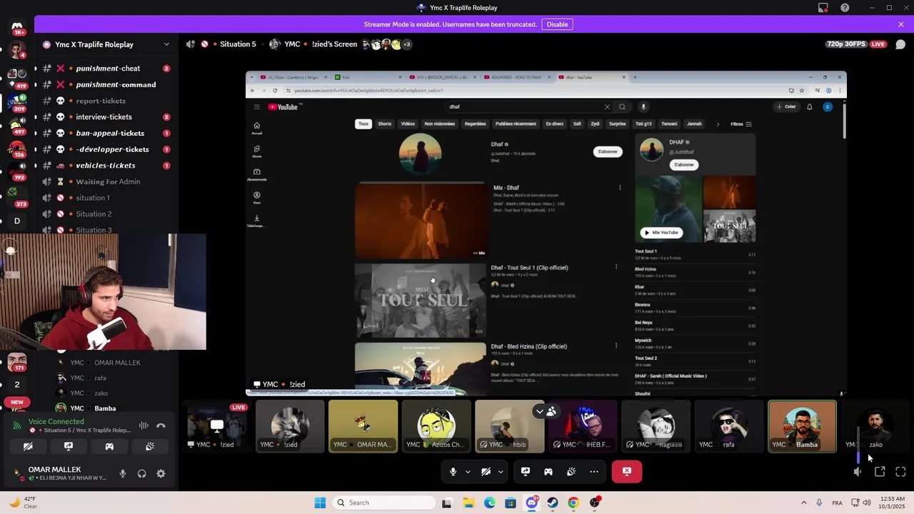Open Google Chrome from taskbar
Screen dimensions: 914x514
tap(573, 503)
